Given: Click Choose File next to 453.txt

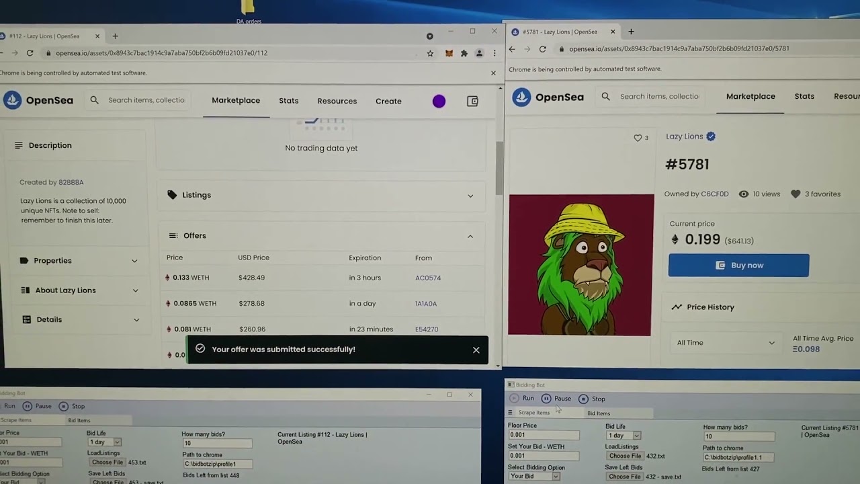Looking at the screenshot, I should tap(107, 462).
